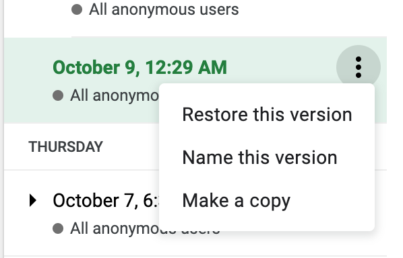Select the October 9, 12:29 AM version
The height and width of the screenshot is (258, 403).
pos(139,68)
